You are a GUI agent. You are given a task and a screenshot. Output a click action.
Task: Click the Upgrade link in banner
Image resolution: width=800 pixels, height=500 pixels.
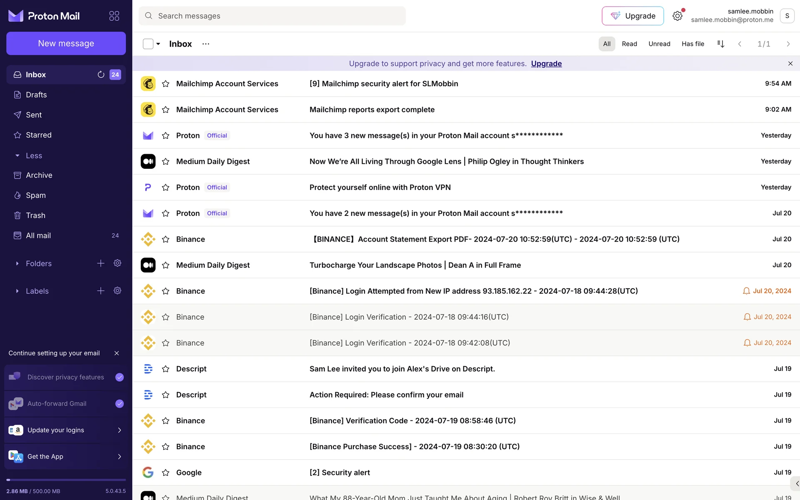click(x=546, y=63)
